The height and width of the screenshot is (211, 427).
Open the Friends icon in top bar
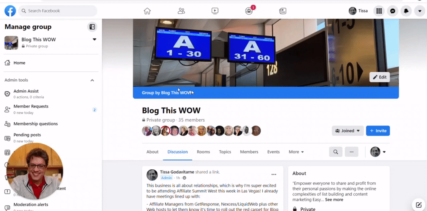click(x=181, y=11)
